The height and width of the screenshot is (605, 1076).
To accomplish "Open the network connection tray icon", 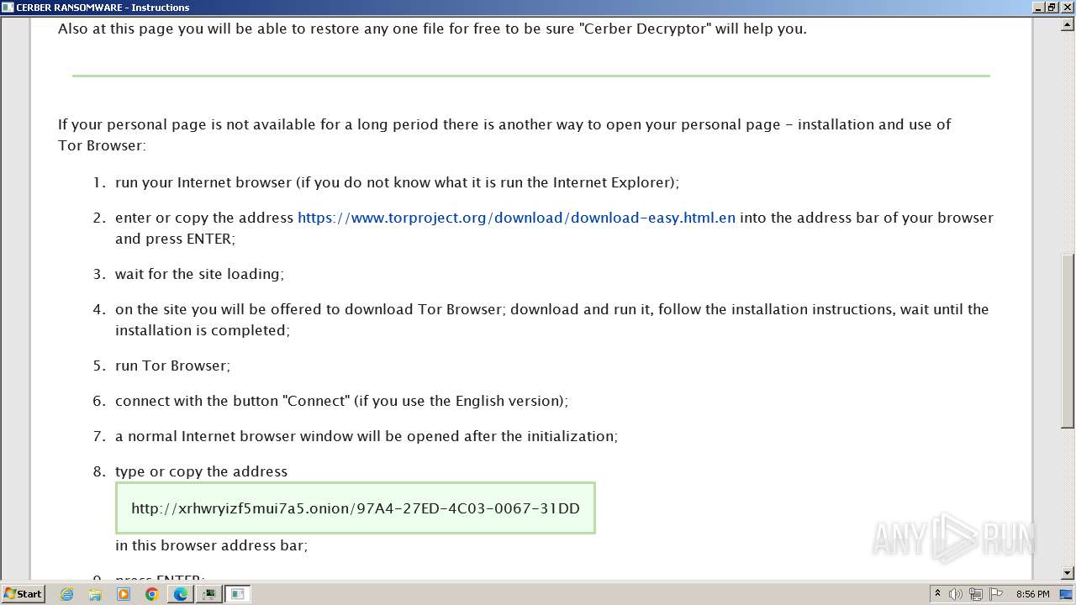I will point(975,594).
